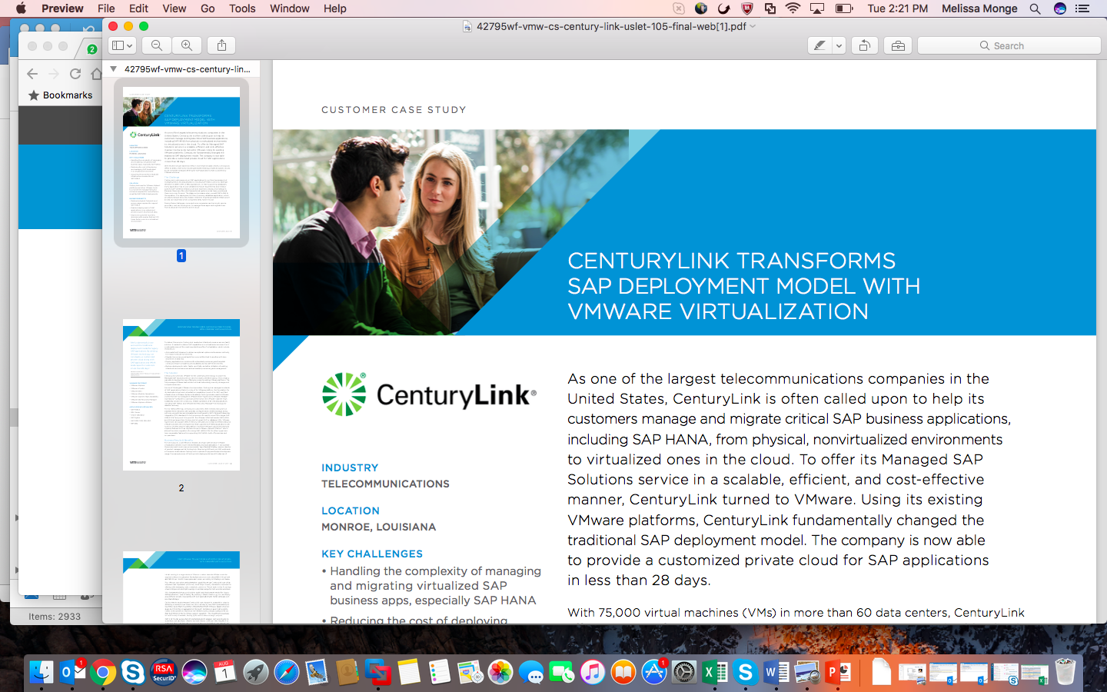Open Photos from the Dock
The width and height of the screenshot is (1107, 692).
click(x=500, y=672)
